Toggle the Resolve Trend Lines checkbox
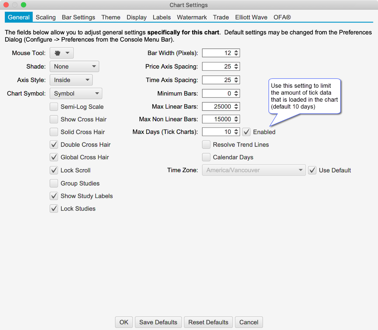 point(206,145)
